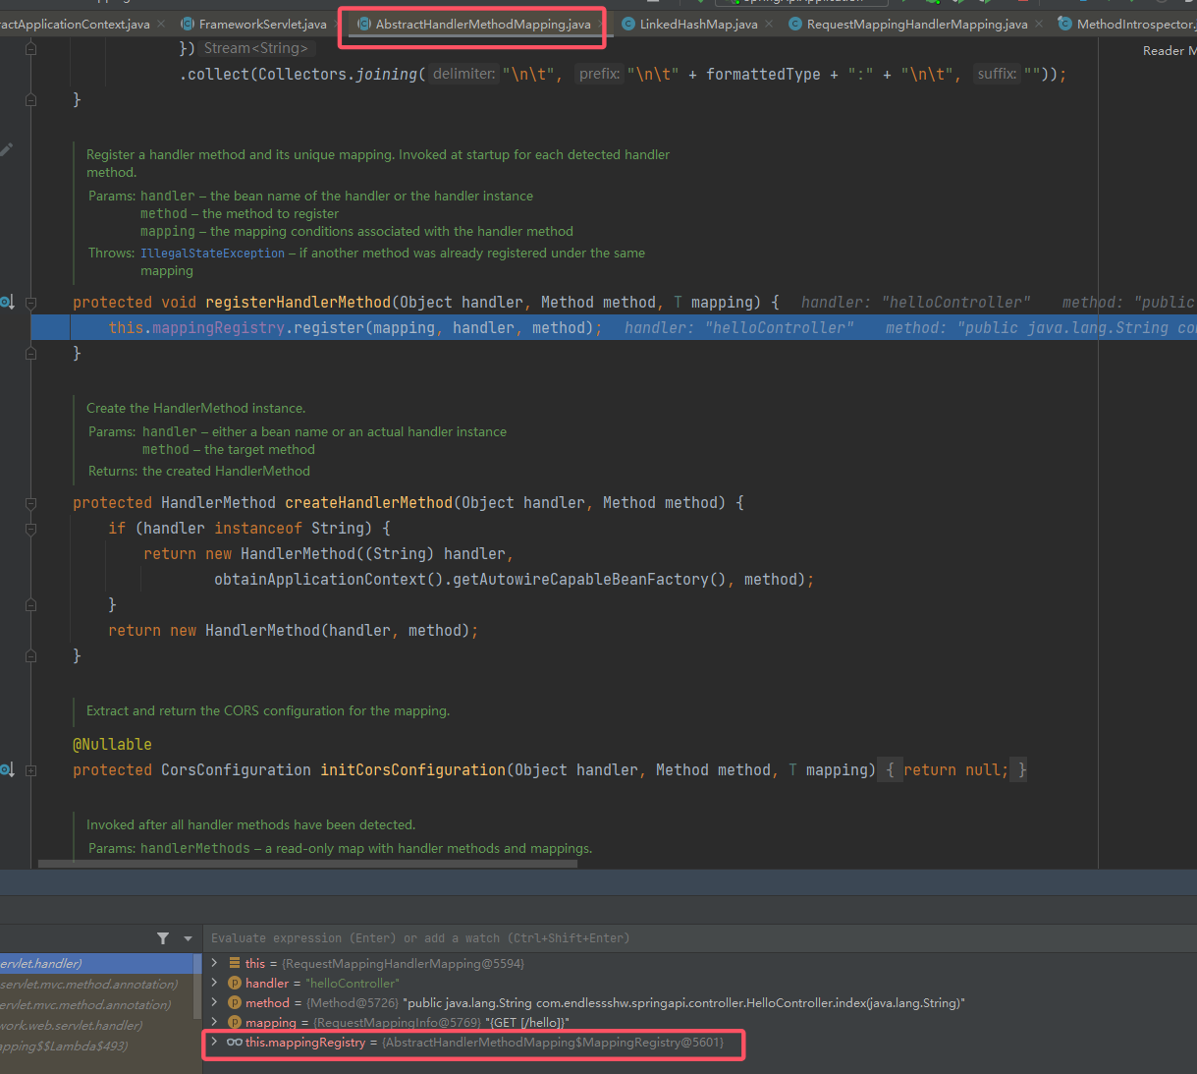Expand the method variable node
Image resolution: width=1197 pixels, height=1074 pixels.
[x=215, y=1002]
